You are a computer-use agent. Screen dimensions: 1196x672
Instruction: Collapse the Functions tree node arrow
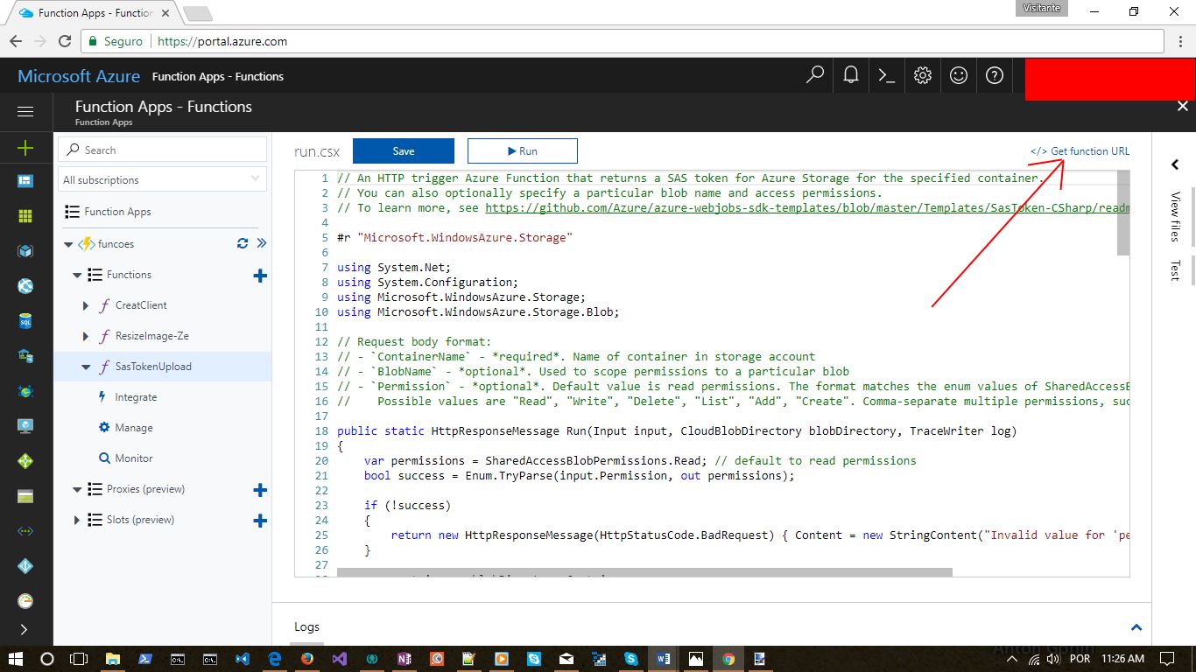pyautogui.click(x=77, y=276)
